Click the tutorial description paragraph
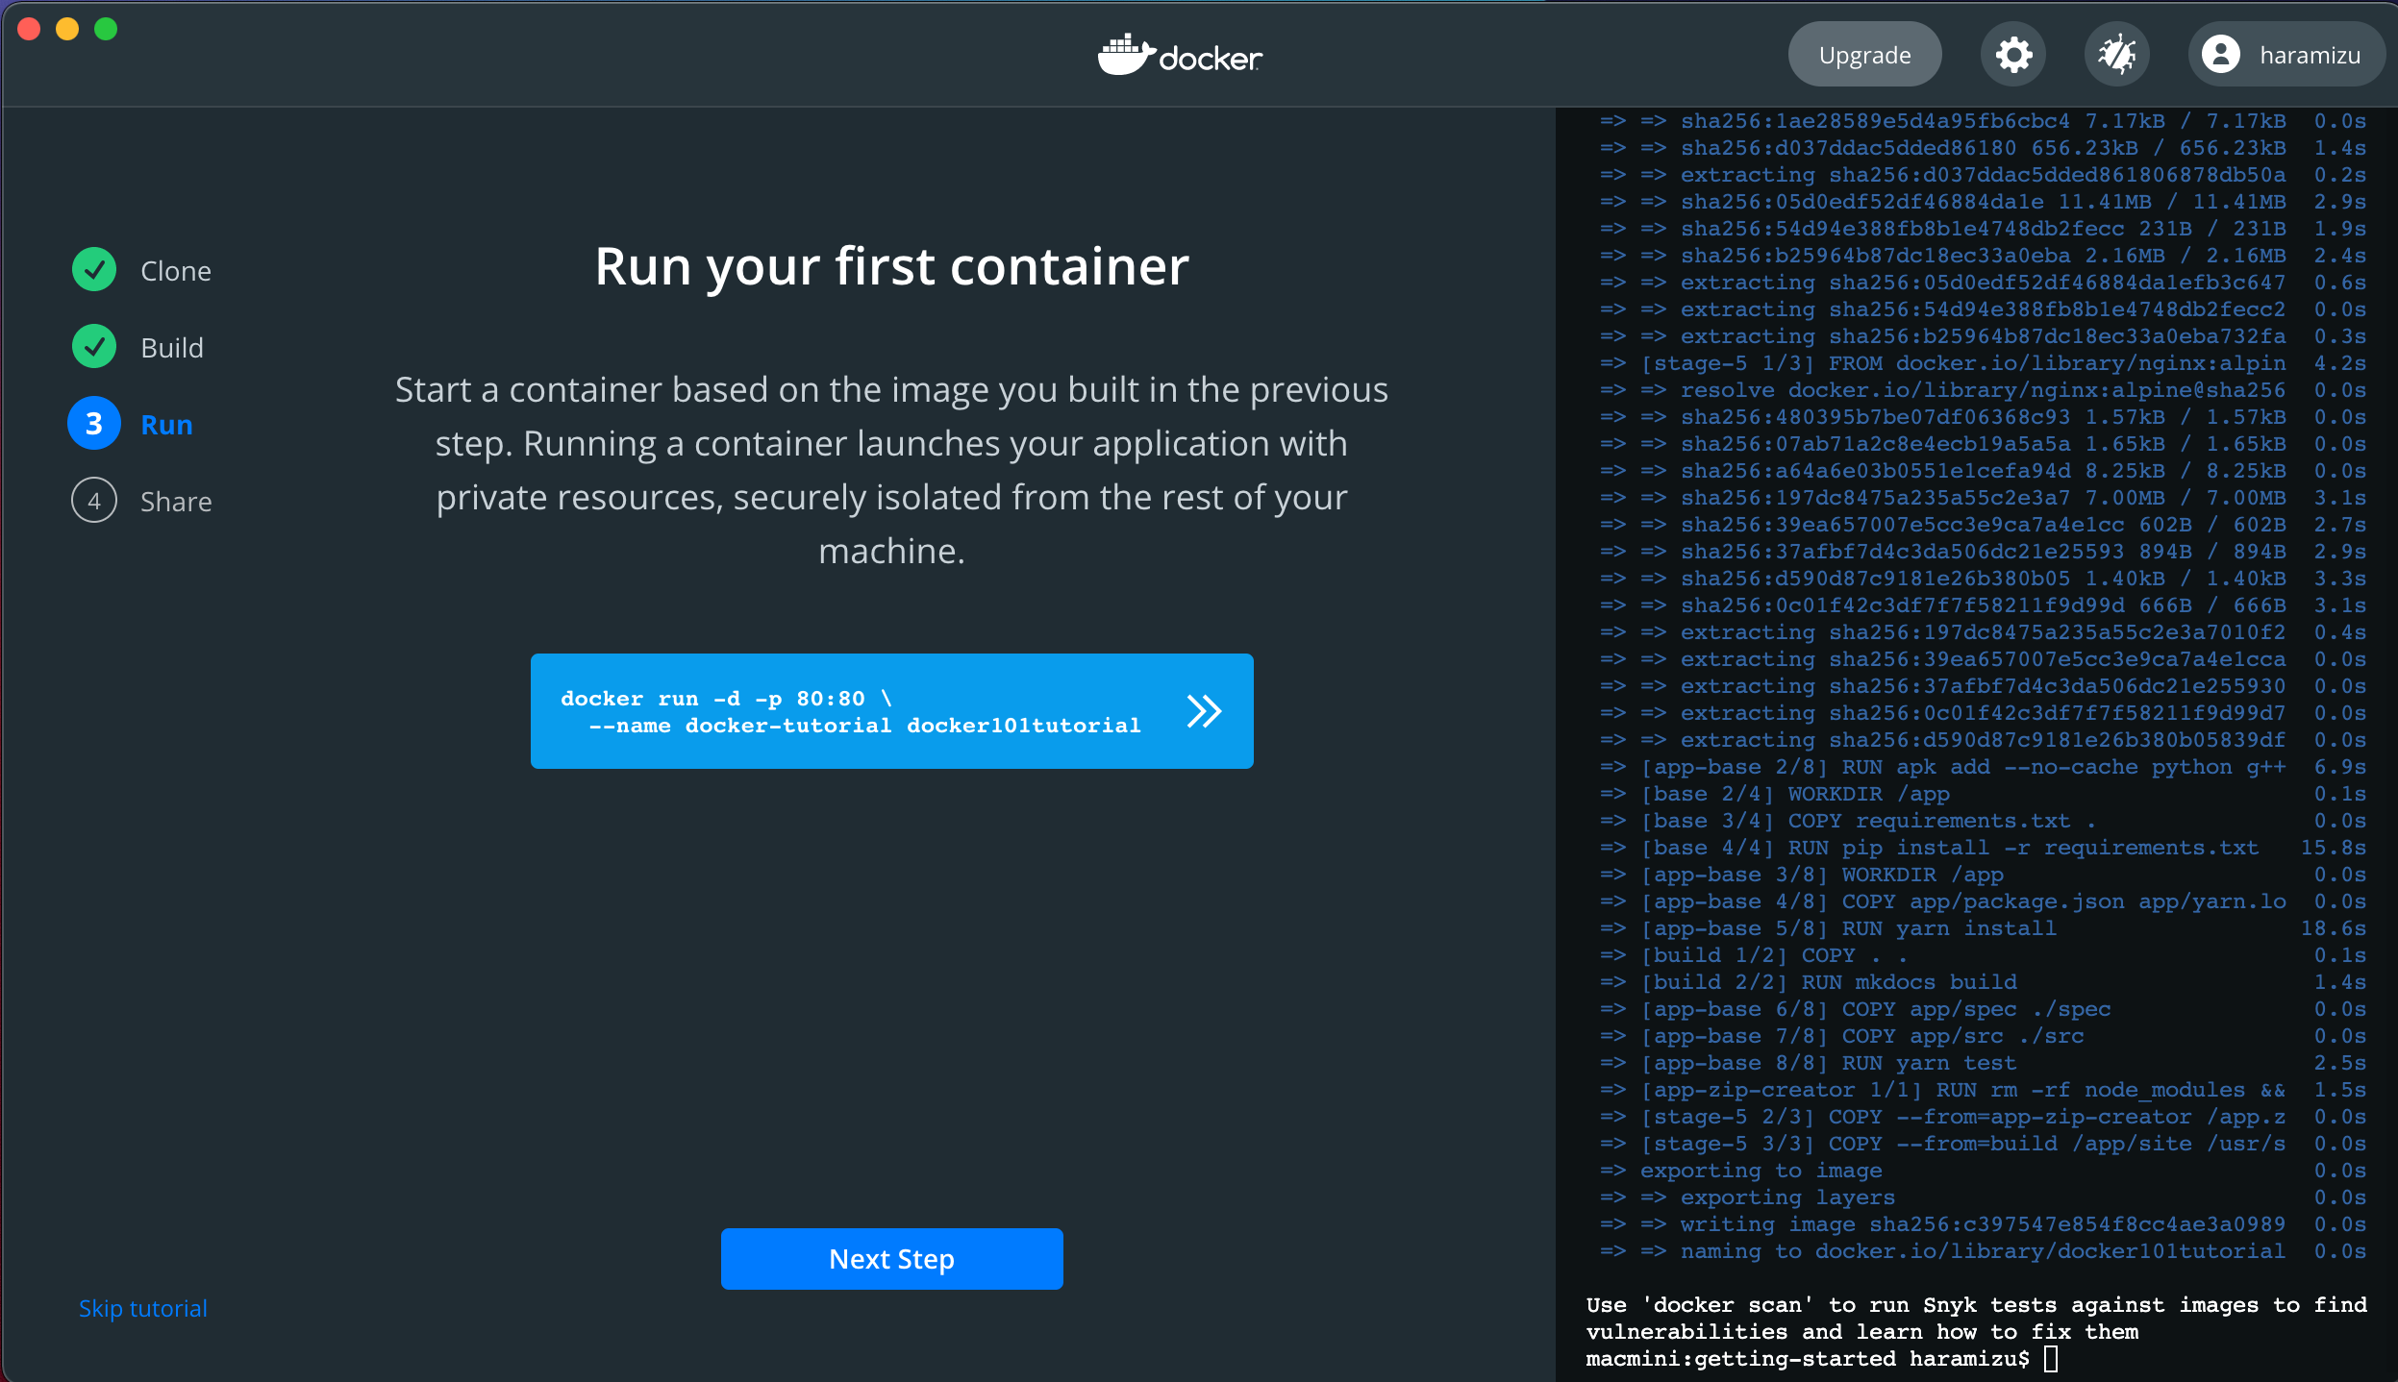This screenshot has width=2398, height=1382. (x=891, y=470)
